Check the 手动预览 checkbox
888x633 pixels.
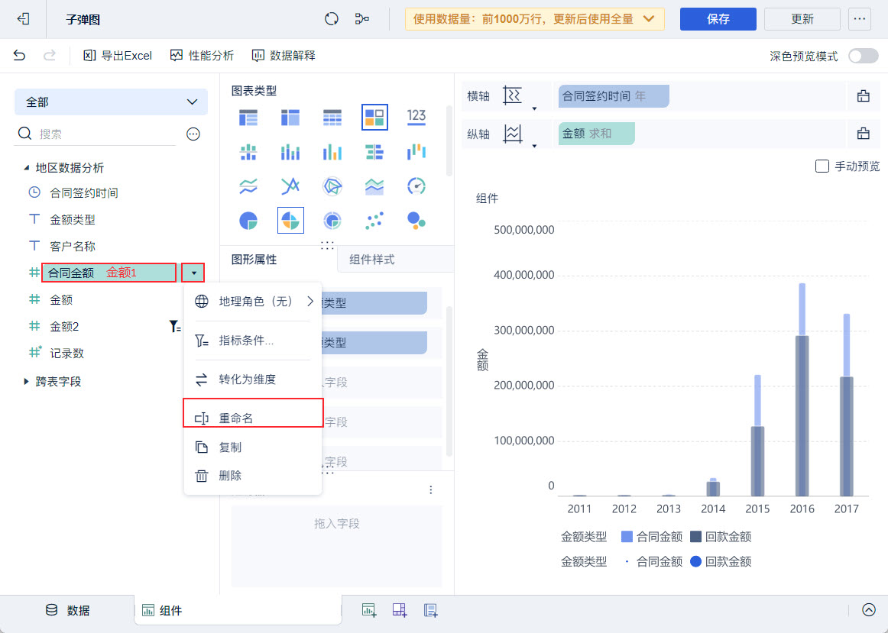[x=822, y=166]
